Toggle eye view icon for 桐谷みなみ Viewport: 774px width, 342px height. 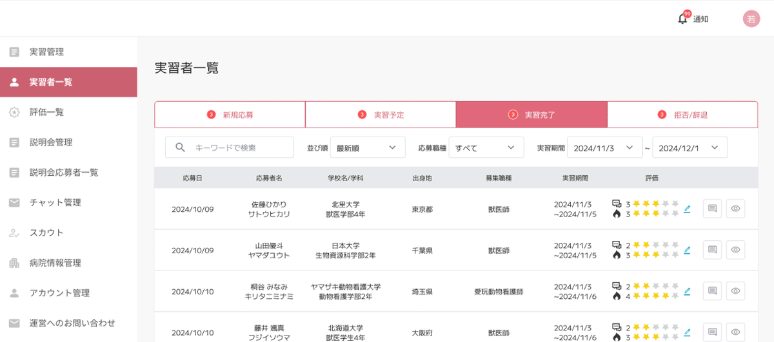pos(735,291)
